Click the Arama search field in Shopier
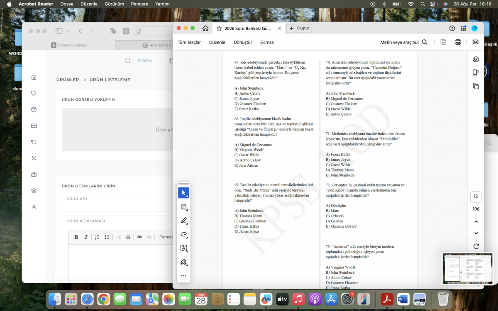Viewport: 498px width, 311px height. 144,61
